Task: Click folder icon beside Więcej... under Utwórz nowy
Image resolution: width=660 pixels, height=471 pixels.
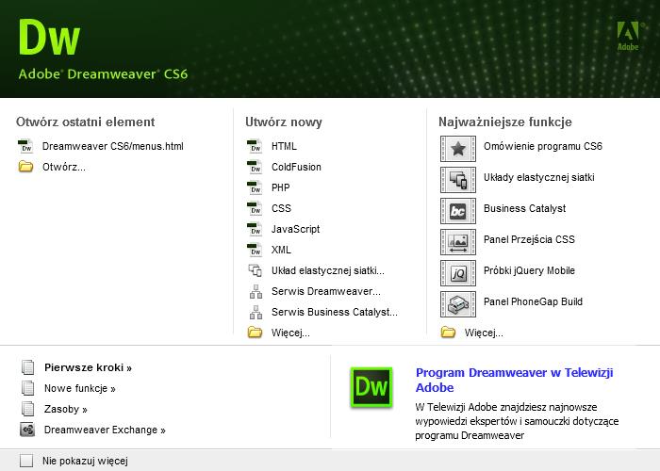Action: tap(255, 333)
